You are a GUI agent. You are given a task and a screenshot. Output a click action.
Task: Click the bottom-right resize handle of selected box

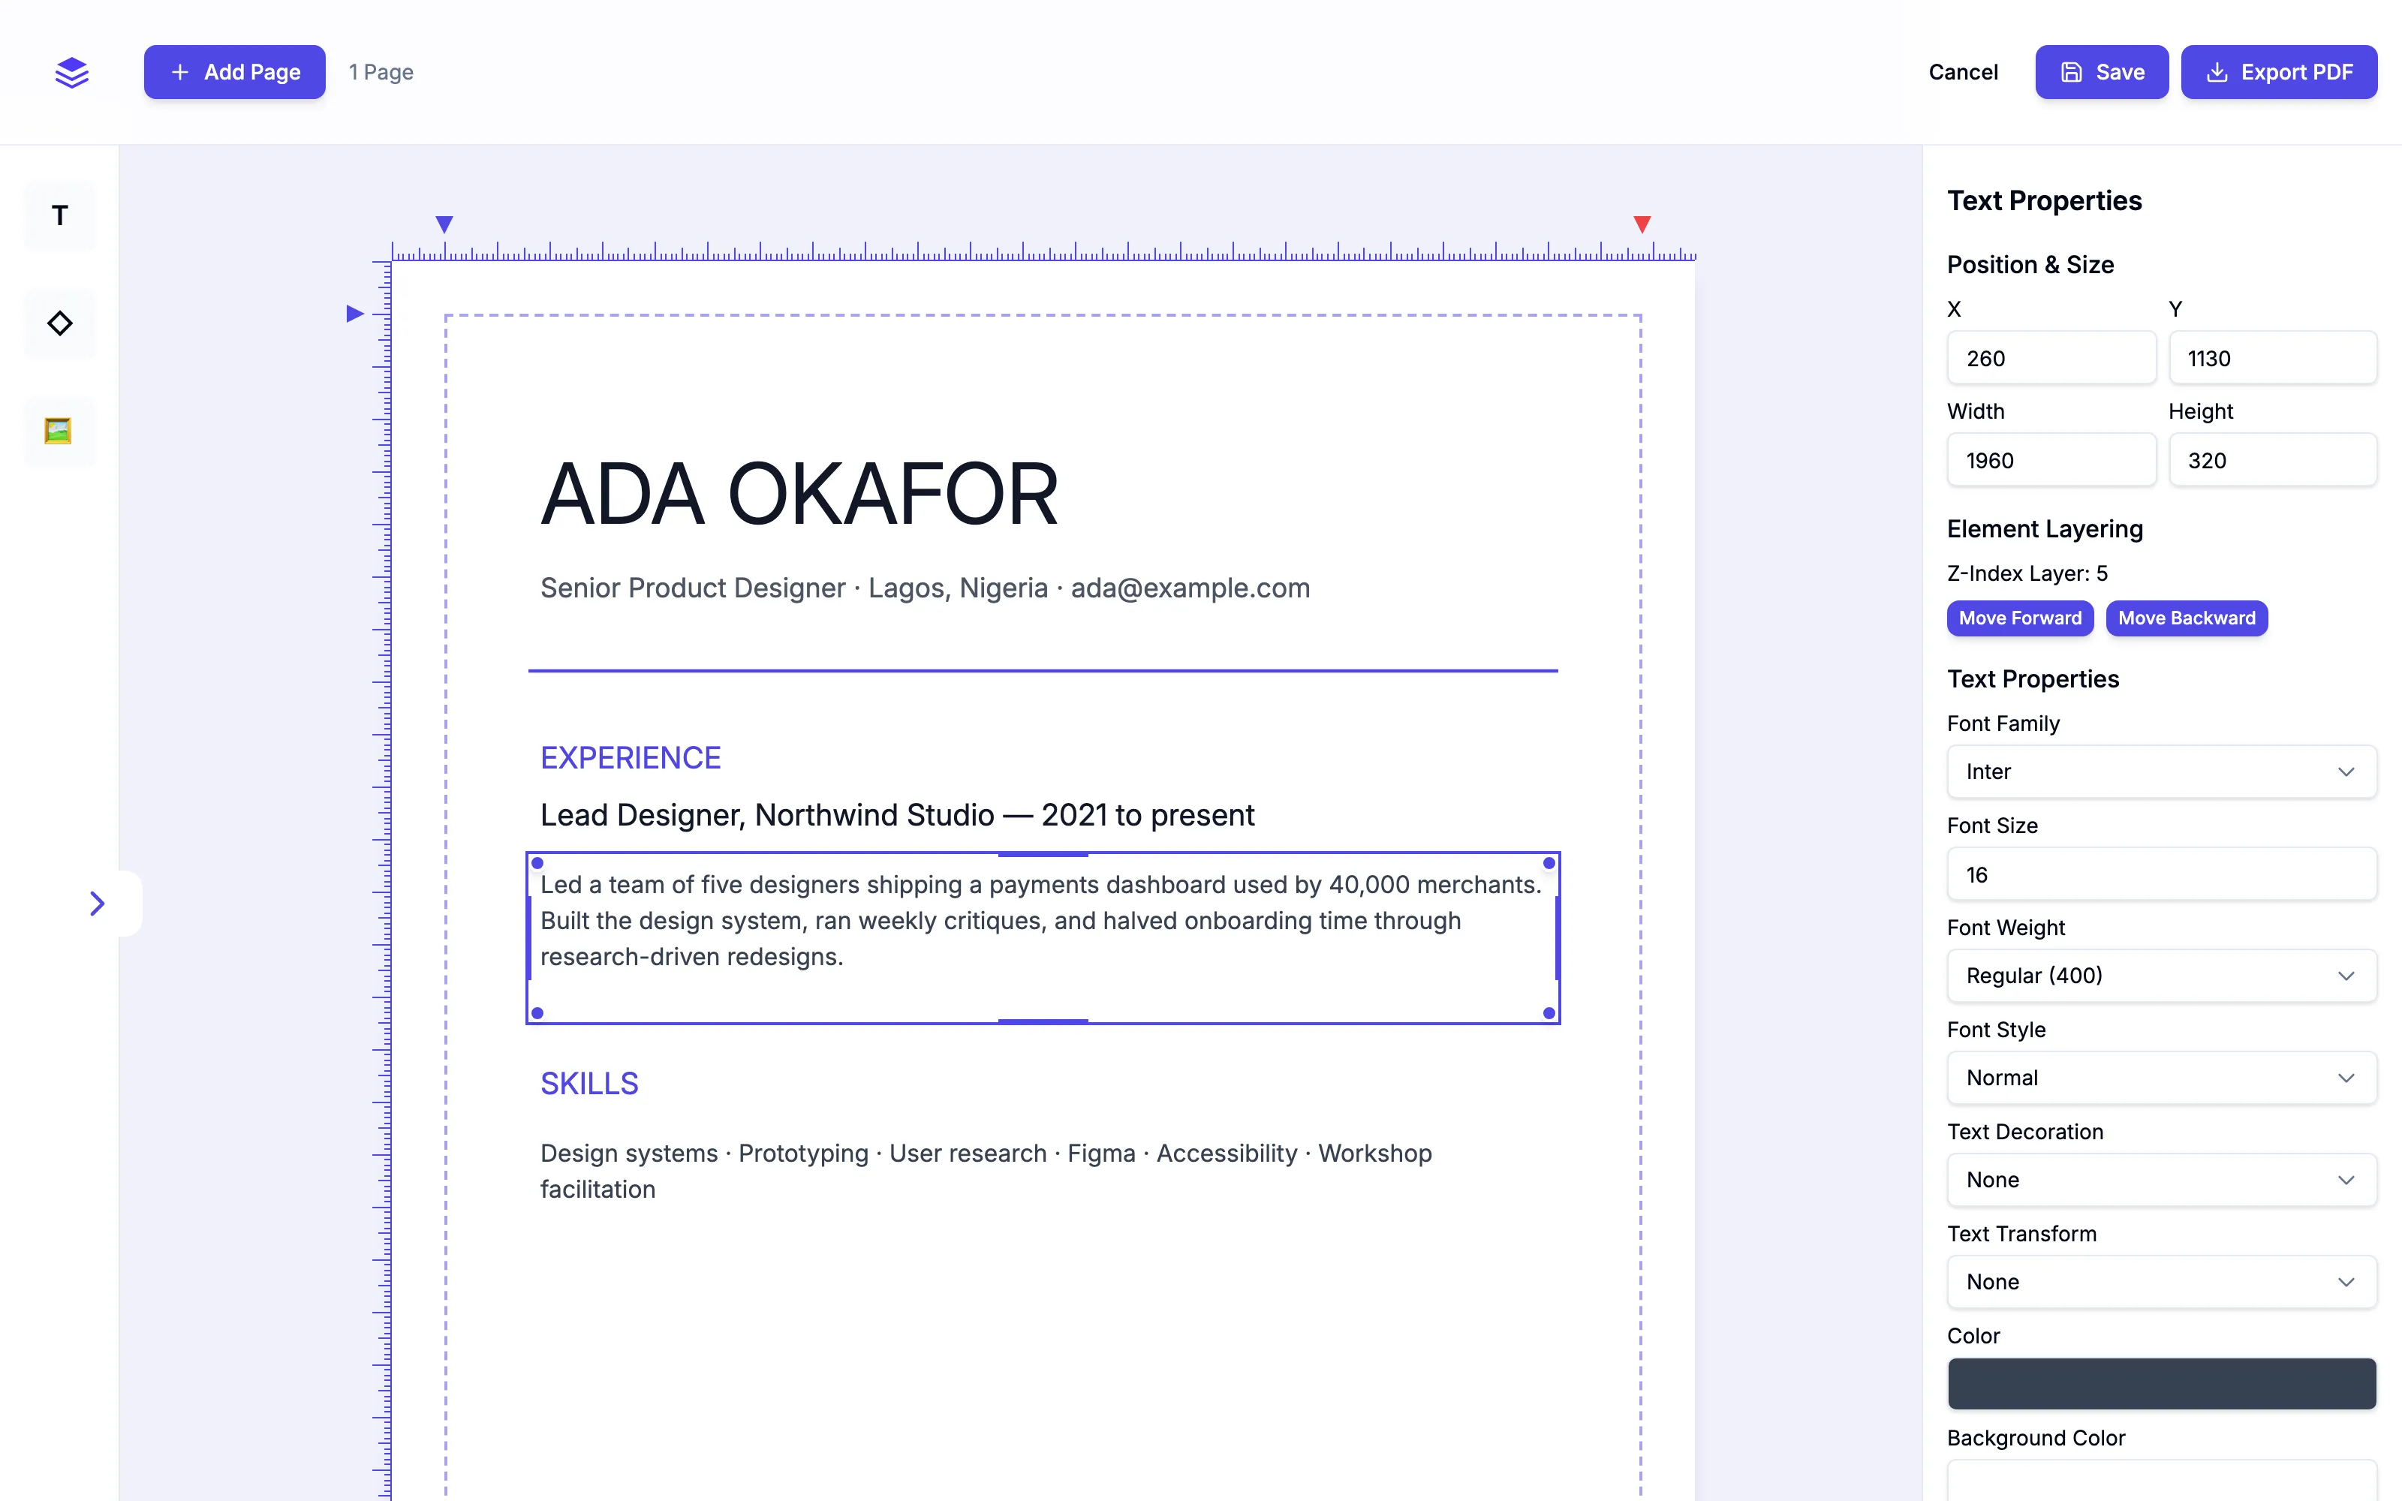tap(1549, 1014)
